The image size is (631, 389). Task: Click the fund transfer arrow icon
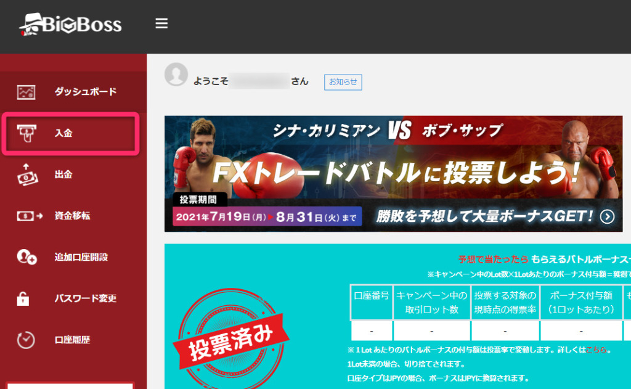[30, 216]
